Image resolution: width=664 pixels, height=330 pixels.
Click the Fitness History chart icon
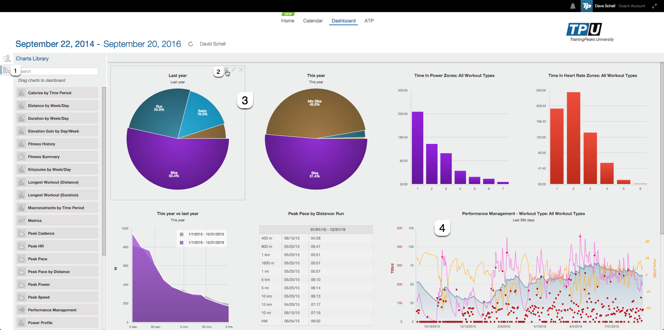coord(21,144)
